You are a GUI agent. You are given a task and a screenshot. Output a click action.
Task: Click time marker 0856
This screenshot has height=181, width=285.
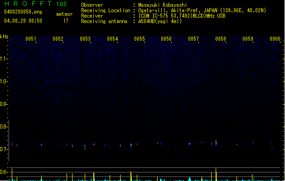[166, 39]
